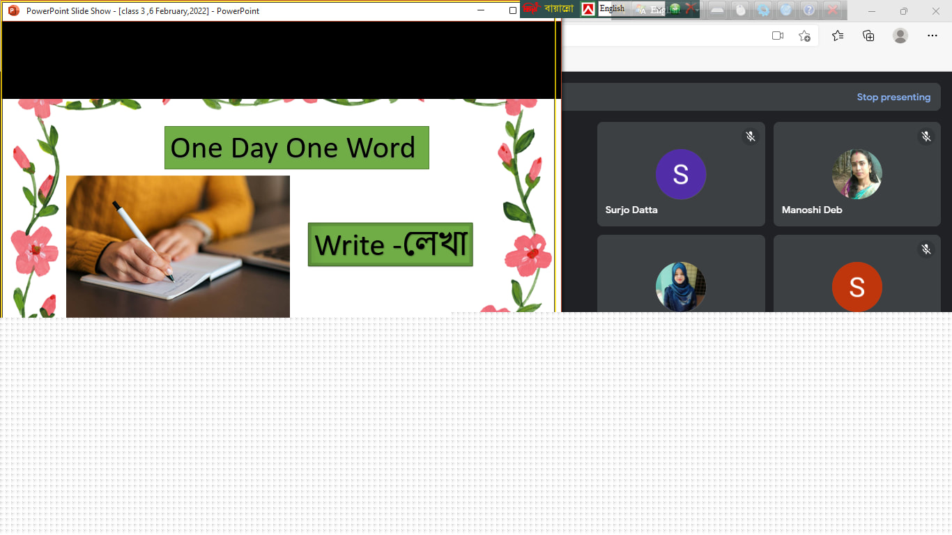Click the muted mic icon on Manoshi Deb's tile

[926, 137]
